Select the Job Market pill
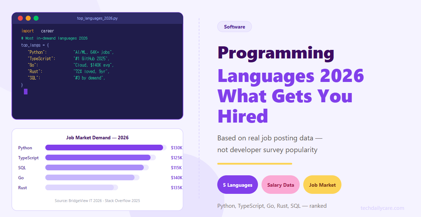This screenshot has height=217, width=421. 322,185
